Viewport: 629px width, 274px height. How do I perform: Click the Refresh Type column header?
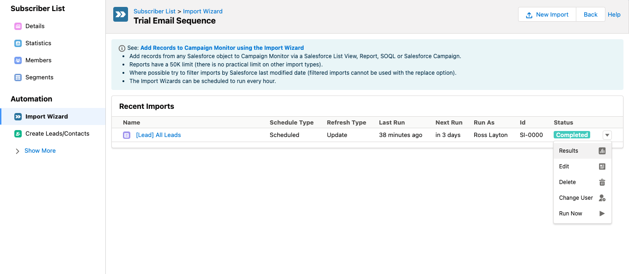click(x=347, y=123)
